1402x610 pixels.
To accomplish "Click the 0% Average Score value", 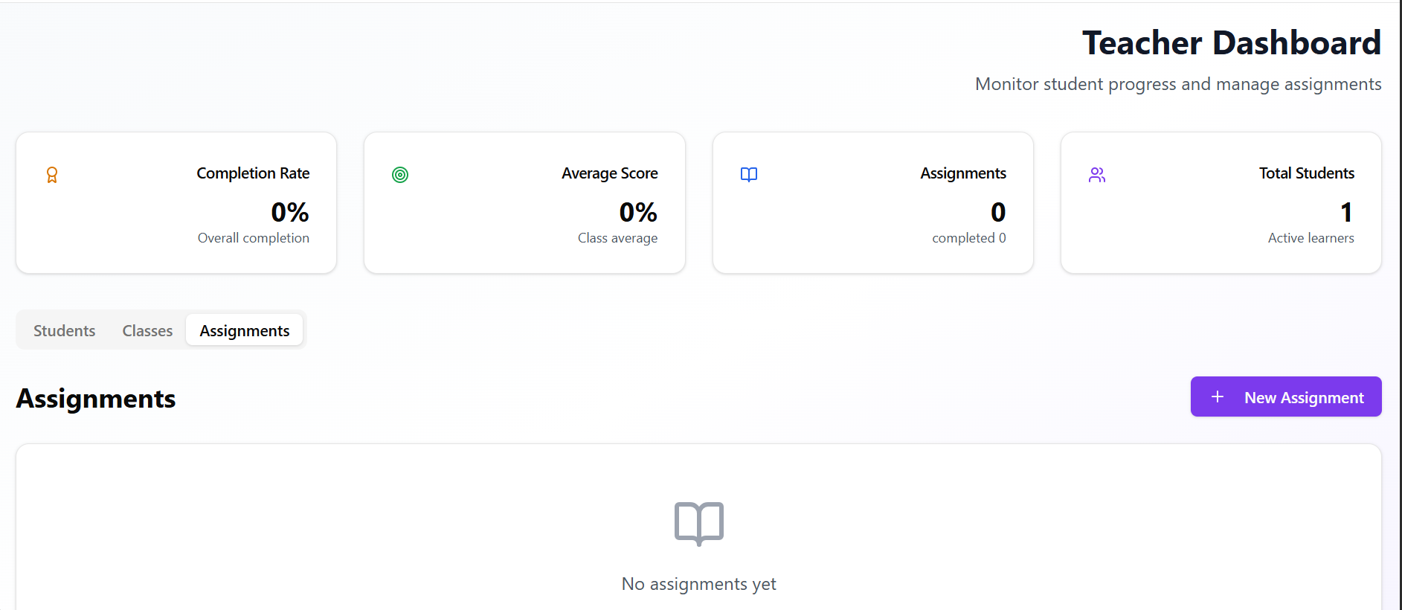I will click(638, 213).
